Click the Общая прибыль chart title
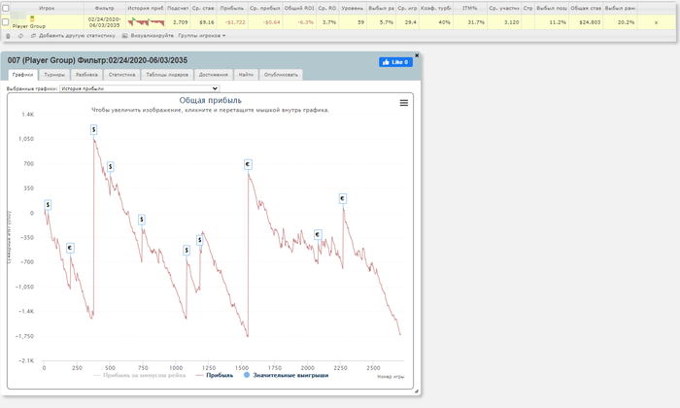The image size is (680, 408). click(211, 101)
